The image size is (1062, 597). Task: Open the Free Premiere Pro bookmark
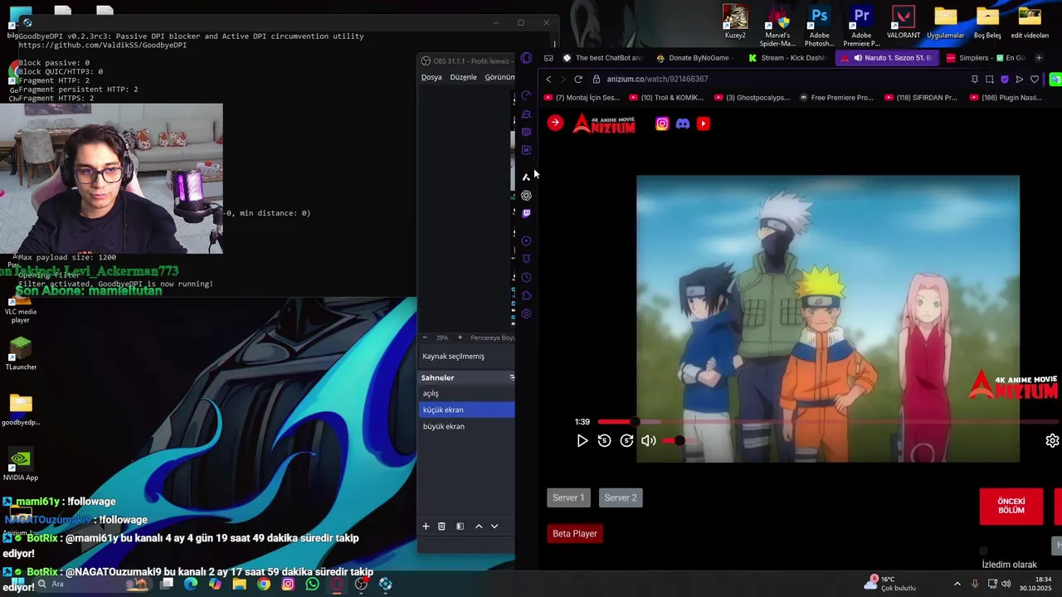[836, 97]
